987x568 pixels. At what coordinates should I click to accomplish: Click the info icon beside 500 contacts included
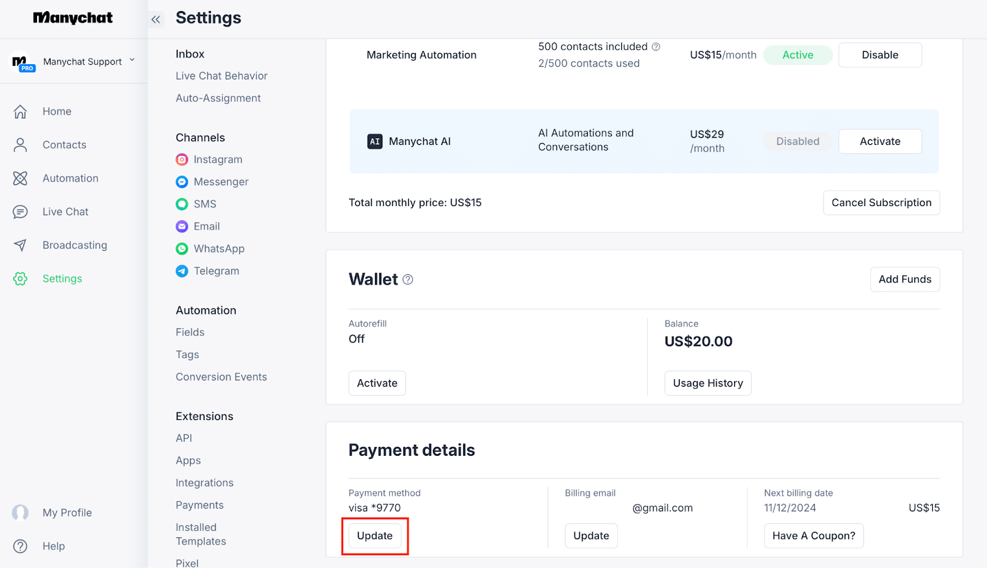pyautogui.click(x=656, y=47)
